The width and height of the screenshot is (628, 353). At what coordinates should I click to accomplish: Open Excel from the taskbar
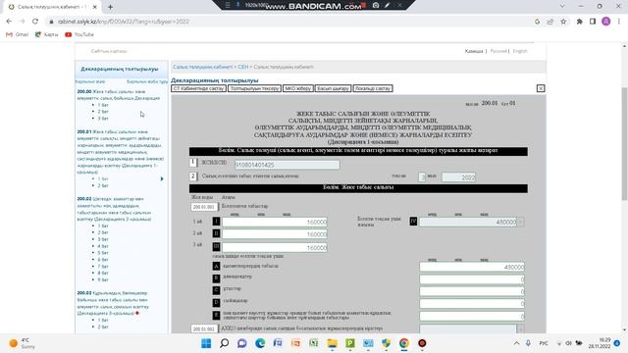[x=314, y=343]
